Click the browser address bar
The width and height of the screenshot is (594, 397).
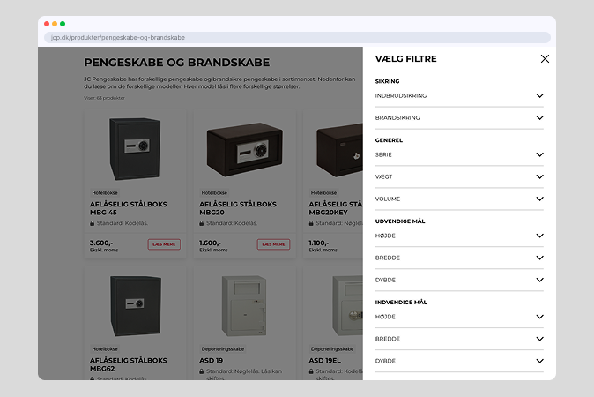click(x=297, y=38)
